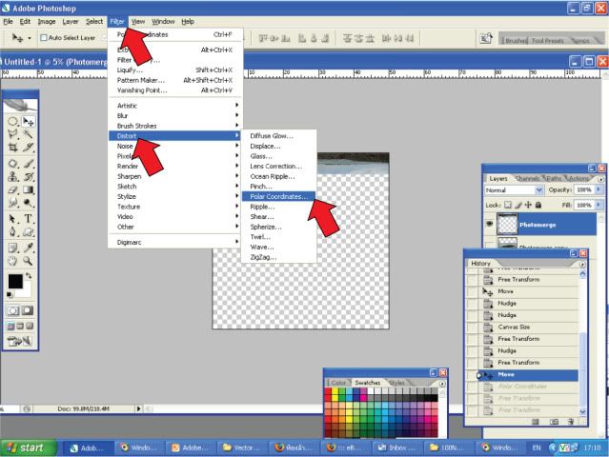Open the Fill slider arrow
Viewport: 609px width, 457px height.
click(x=599, y=205)
